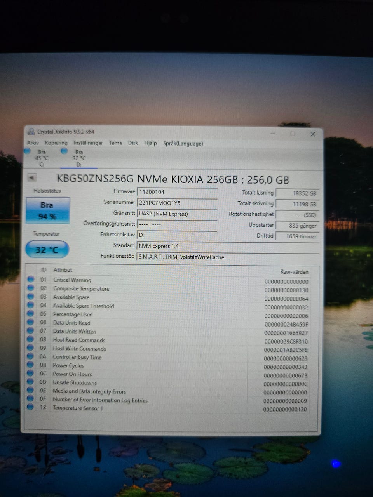Screen dimensions: 373x497
Task: Click the status icon for Power On Hours
Action: coord(30,373)
